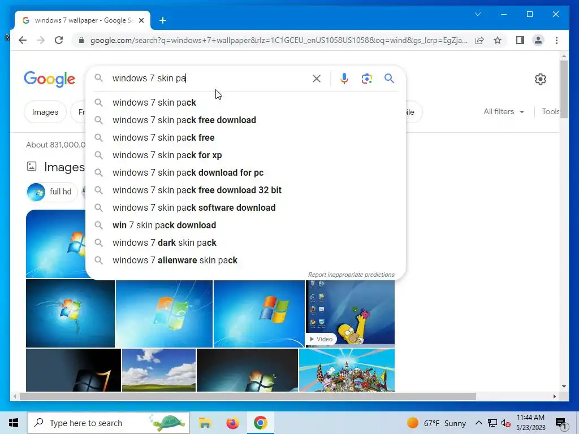This screenshot has width=579, height=434.
Task: Open Chrome three-dot menu
Action: pos(556,40)
